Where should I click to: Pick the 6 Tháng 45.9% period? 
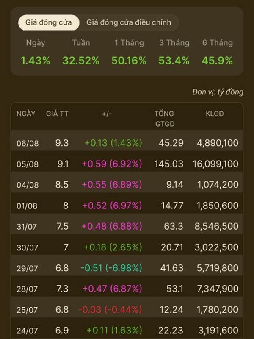pos(218,52)
